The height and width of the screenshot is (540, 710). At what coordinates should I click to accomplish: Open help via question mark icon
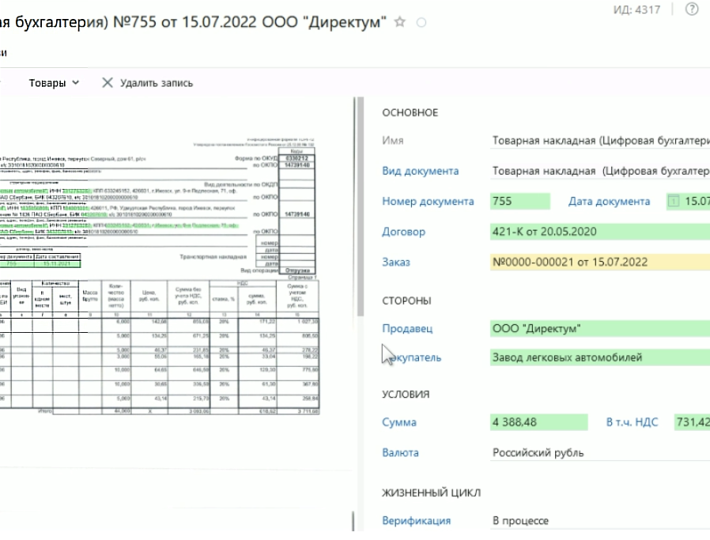tap(692, 9)
